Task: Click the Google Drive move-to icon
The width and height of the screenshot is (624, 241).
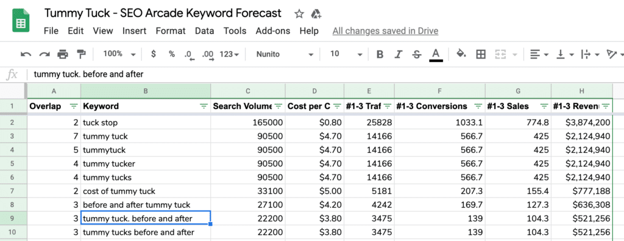Action: (316, 14)
